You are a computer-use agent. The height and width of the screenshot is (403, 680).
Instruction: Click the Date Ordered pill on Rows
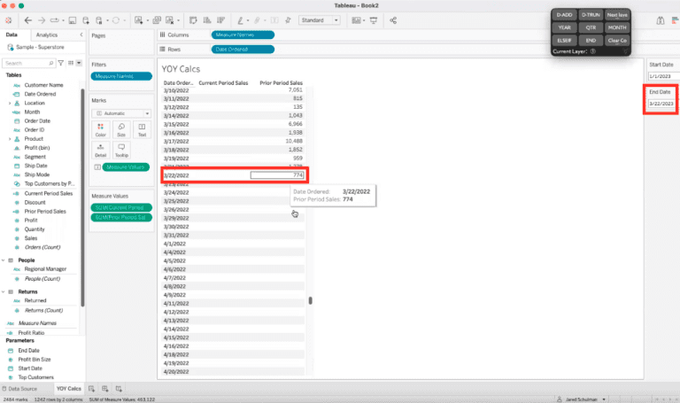point(243,50)
